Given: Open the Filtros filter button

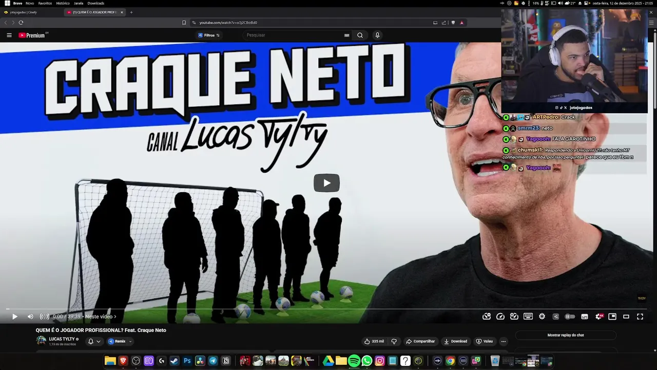Looking at the screenshot, I should coord(209,35).
